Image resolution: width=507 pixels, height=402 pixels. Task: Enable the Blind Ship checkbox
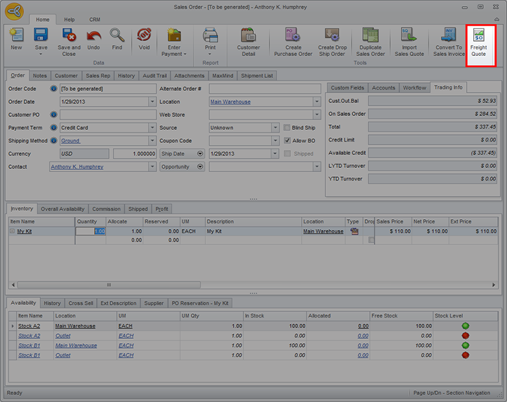[288, 128]
